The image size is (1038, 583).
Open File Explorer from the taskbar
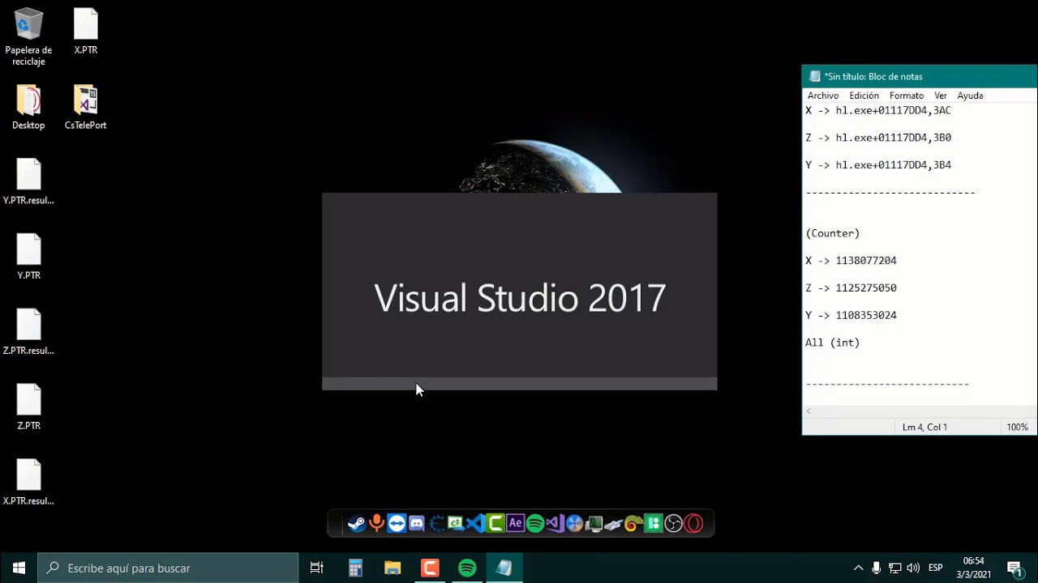click(392, 568)
